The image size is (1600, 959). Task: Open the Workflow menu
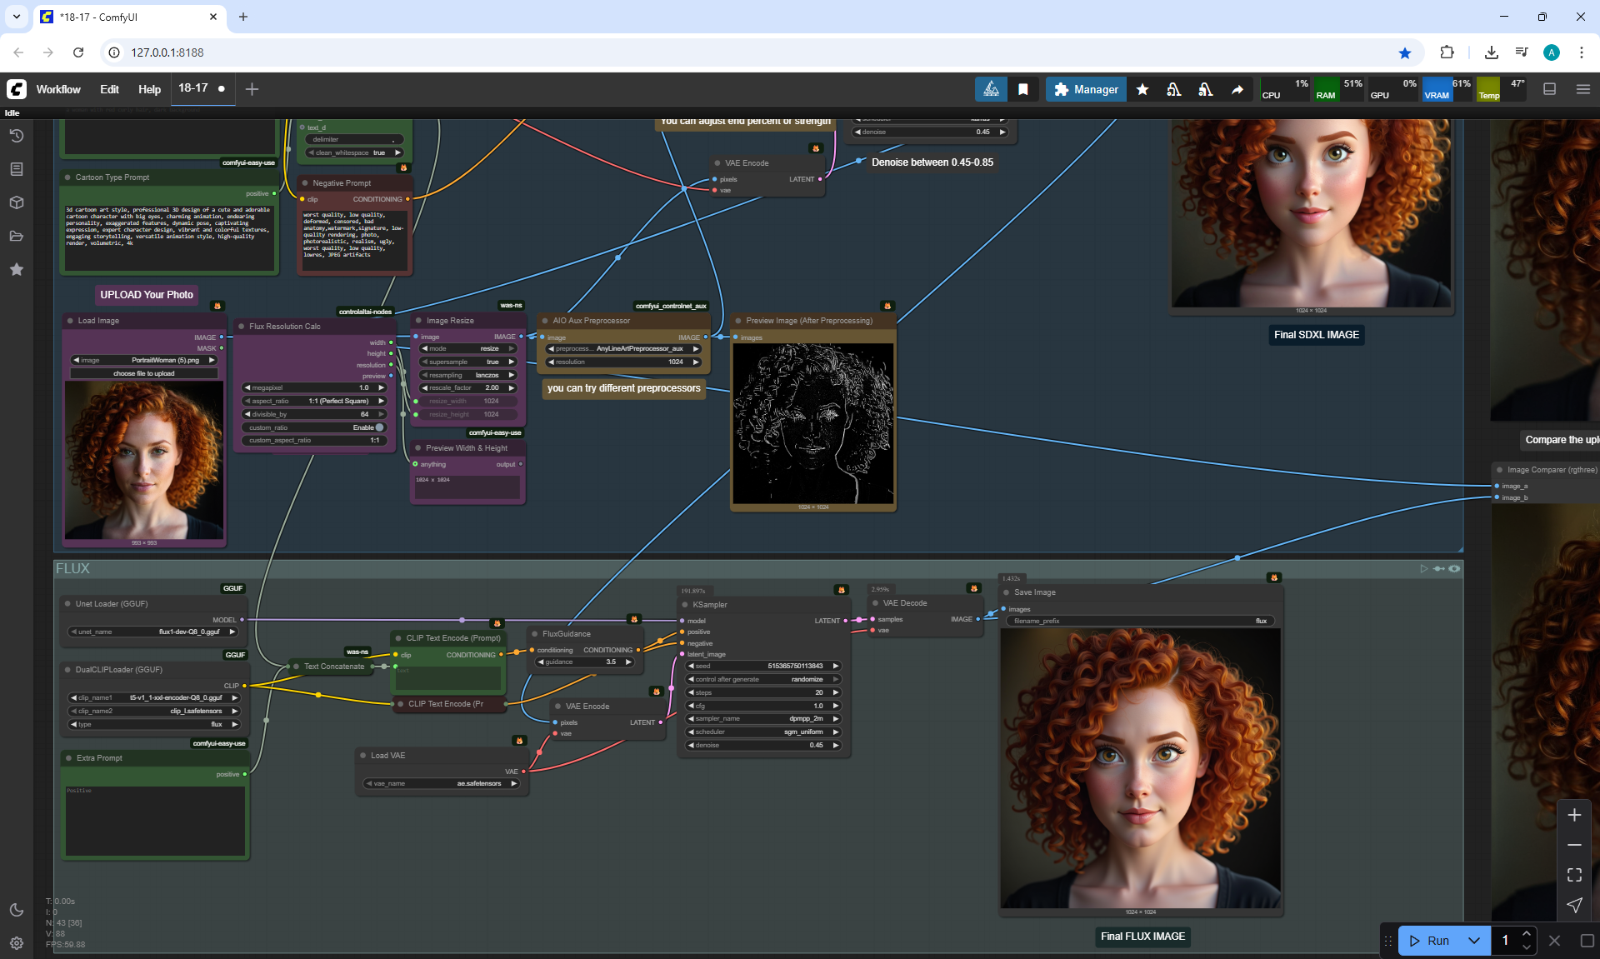(x=58, y=89)
